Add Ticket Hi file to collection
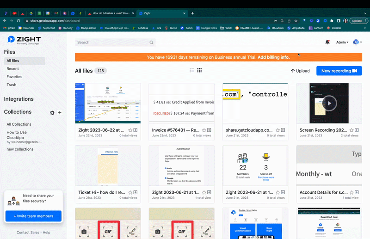Image resolution: width=370 pixels, height=239 pixels. pyautogui.click(x=136, y=192)
